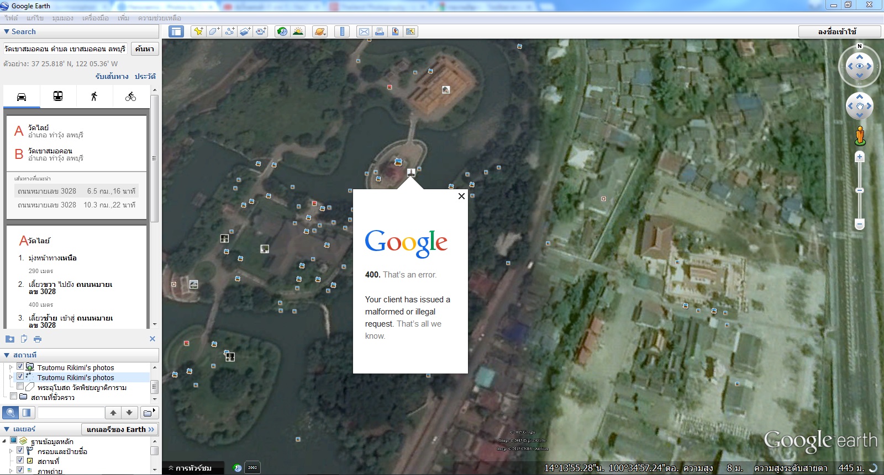The image size is (884, 475).
Task: Zoom in with the plus button
Action: [x=860, y=157]
